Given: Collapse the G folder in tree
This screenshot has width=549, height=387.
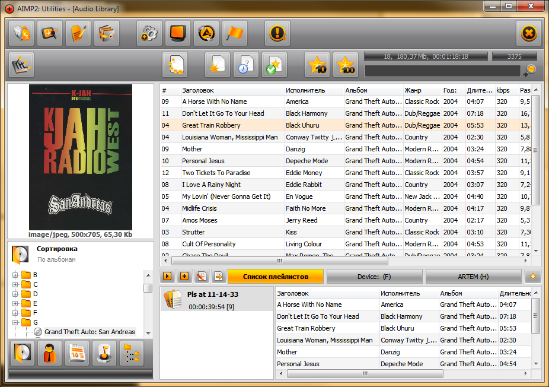Looking at the screenshot, I should (x=15, y=322).
